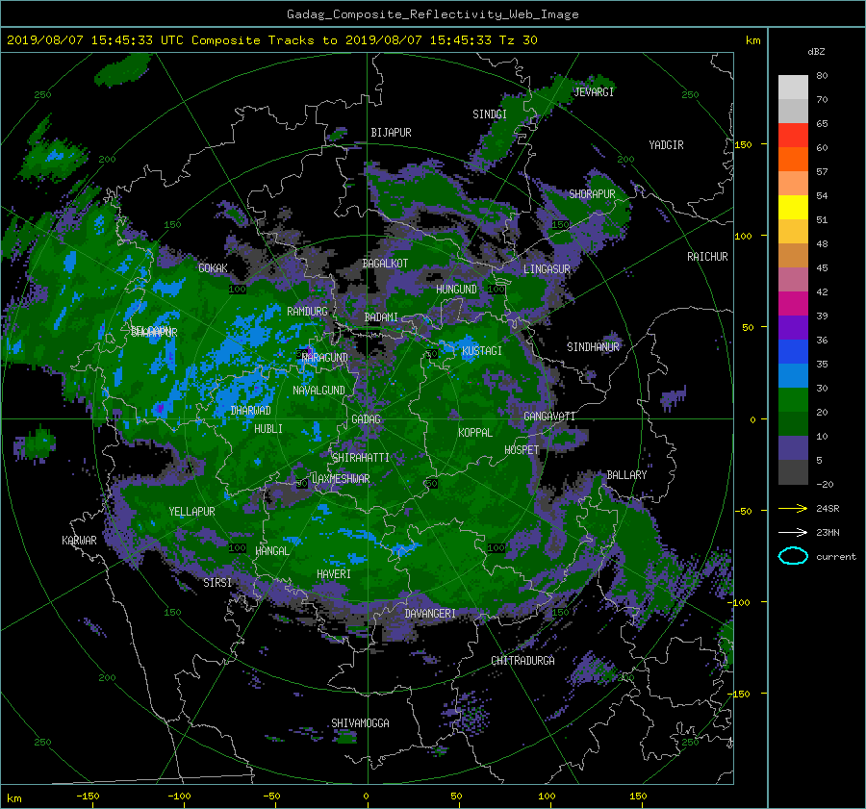Click the RAICHUR city label
866x809 pixels.
pos(707,257)
